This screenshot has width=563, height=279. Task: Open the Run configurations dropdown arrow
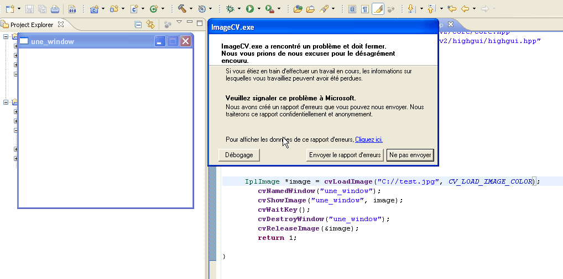click(259, 9)
